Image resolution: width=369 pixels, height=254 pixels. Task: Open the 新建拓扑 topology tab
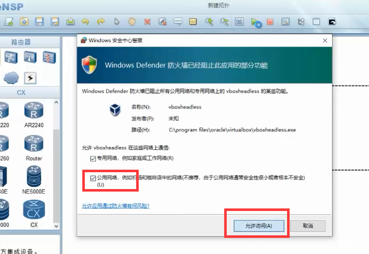218,5
